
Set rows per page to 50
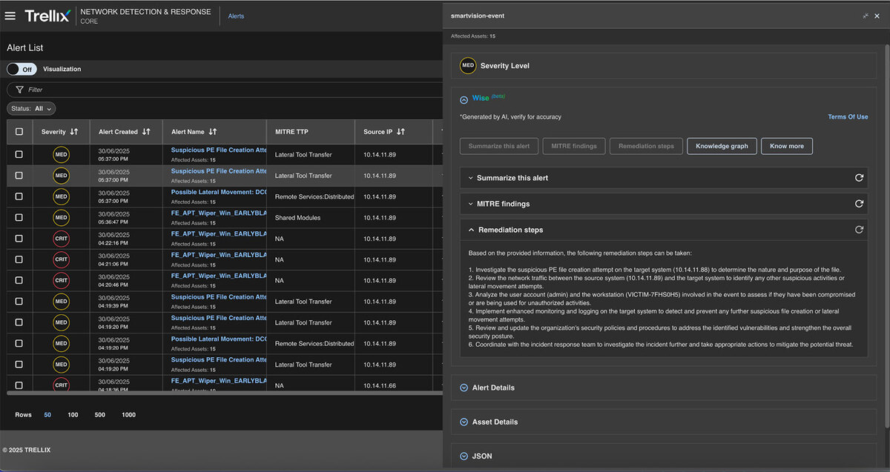pos(47,415)
